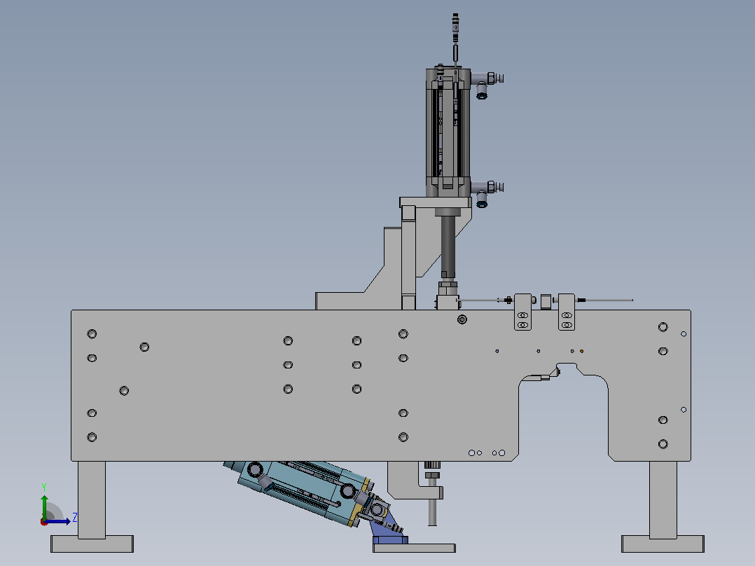Select the vertical pneumatic cylinder body
The width and height of the screenshot is (755, 566).
[448, 132]
